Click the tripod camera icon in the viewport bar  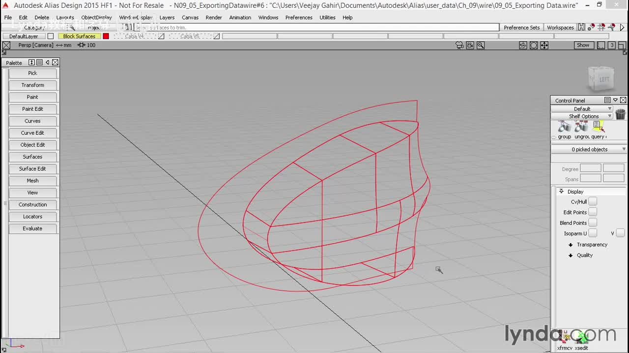pyautogui.click(x=459, y=45)
